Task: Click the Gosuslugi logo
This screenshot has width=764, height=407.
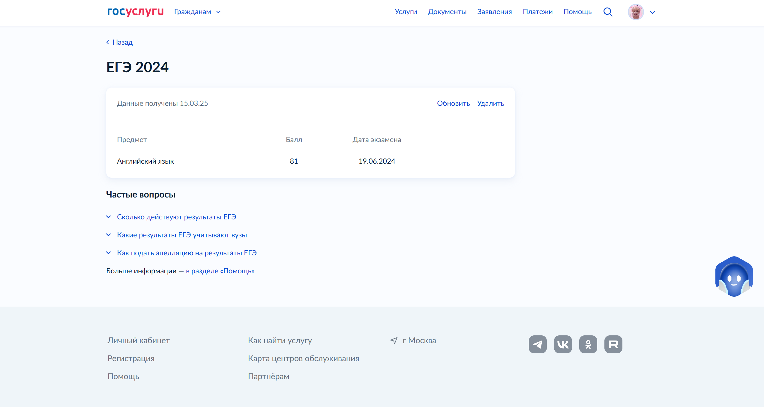Action: pos(135,12)
